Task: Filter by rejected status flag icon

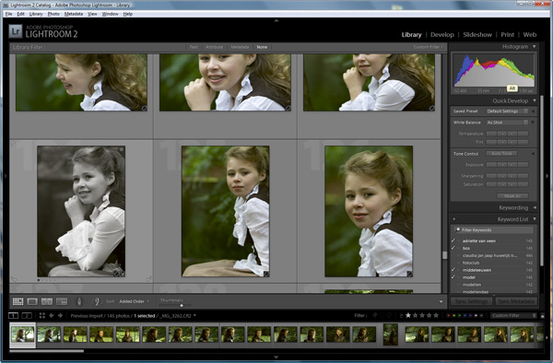Action: click(389, 315)
